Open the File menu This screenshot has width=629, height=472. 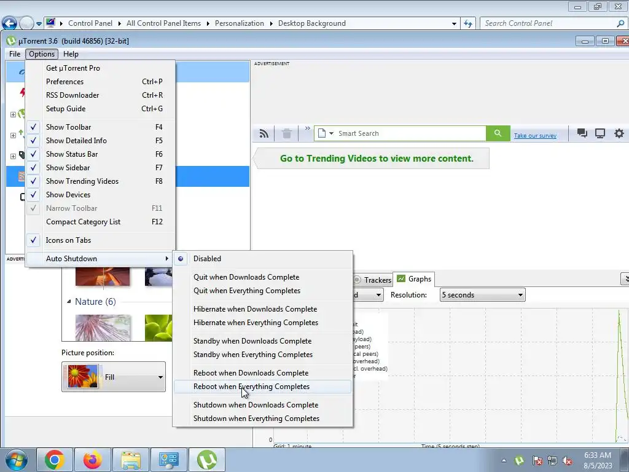(x=15, y=54)
